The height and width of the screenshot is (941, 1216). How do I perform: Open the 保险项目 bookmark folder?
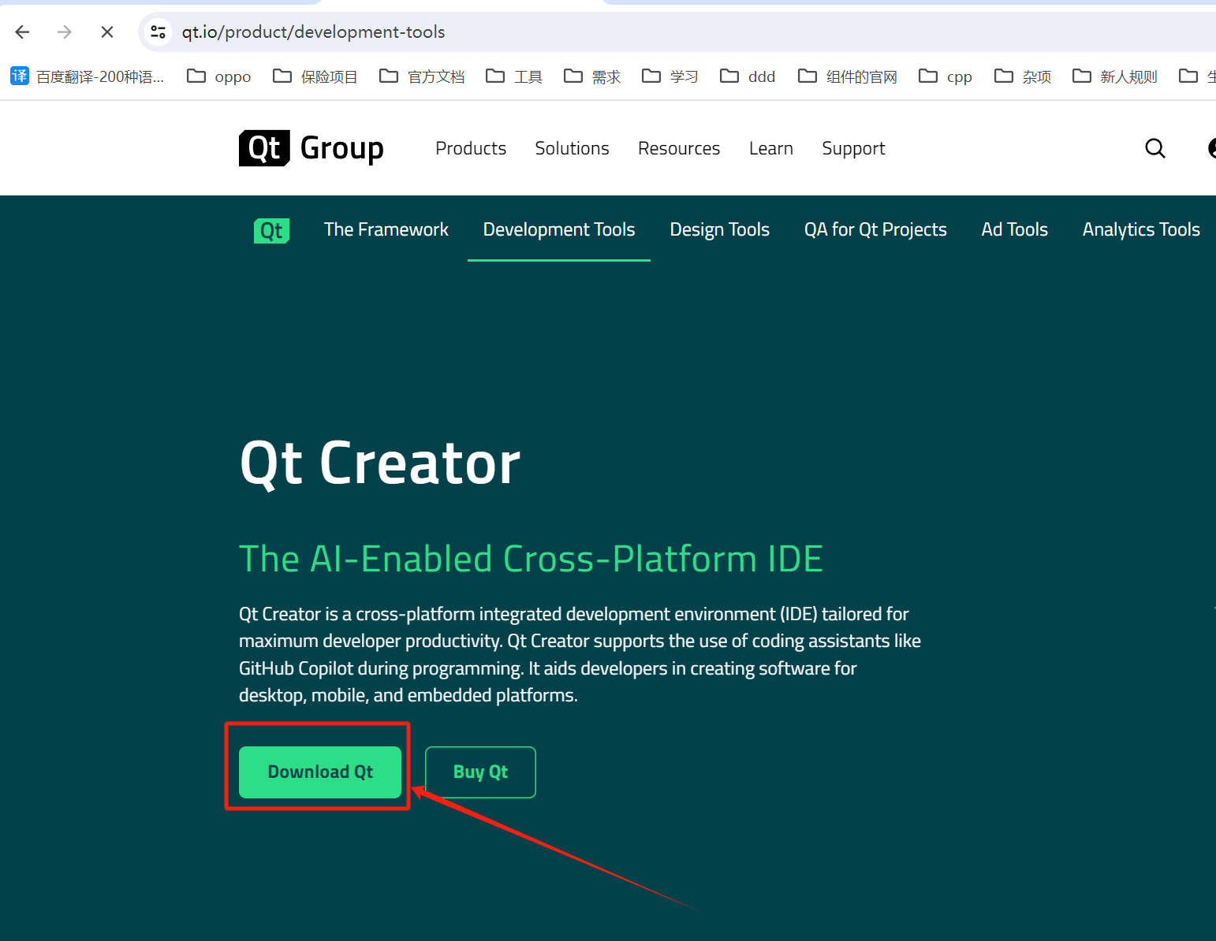[x=315, y=76]
